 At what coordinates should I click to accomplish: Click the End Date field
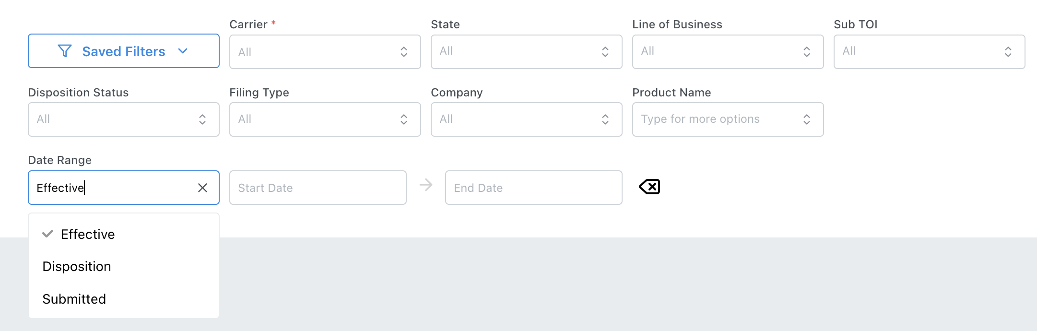[x=533, y=188]
